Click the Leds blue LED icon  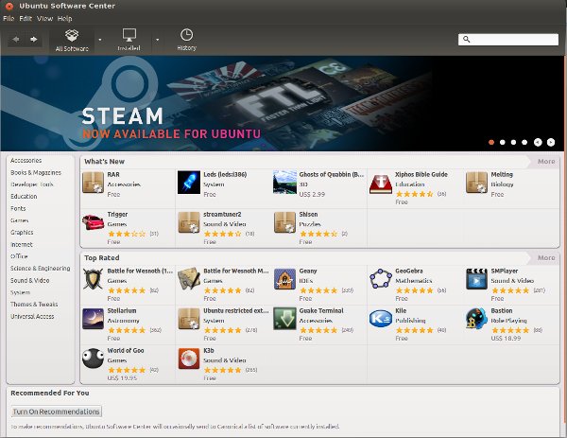189,183
